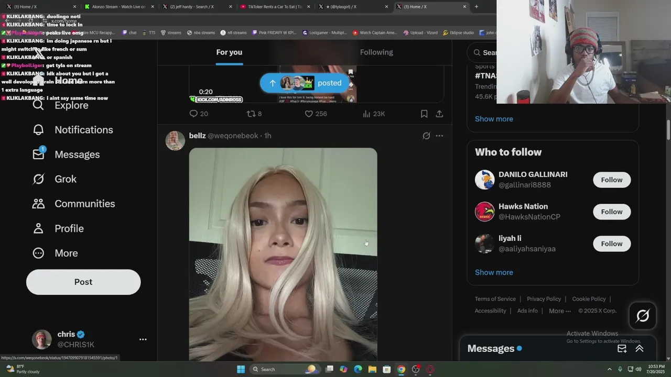671x377 pixels.
Task: Open more options on bellz's post
Action: (439, 136)
